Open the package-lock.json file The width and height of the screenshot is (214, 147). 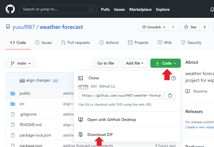35,135
